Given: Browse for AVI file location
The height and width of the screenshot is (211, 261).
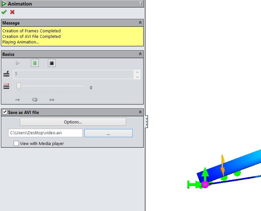Looking at the screenshot, I should (x=109, y=133).
